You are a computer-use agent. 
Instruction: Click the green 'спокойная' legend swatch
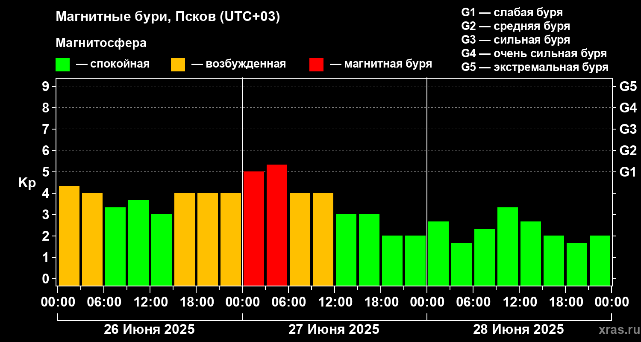(62, 65)
